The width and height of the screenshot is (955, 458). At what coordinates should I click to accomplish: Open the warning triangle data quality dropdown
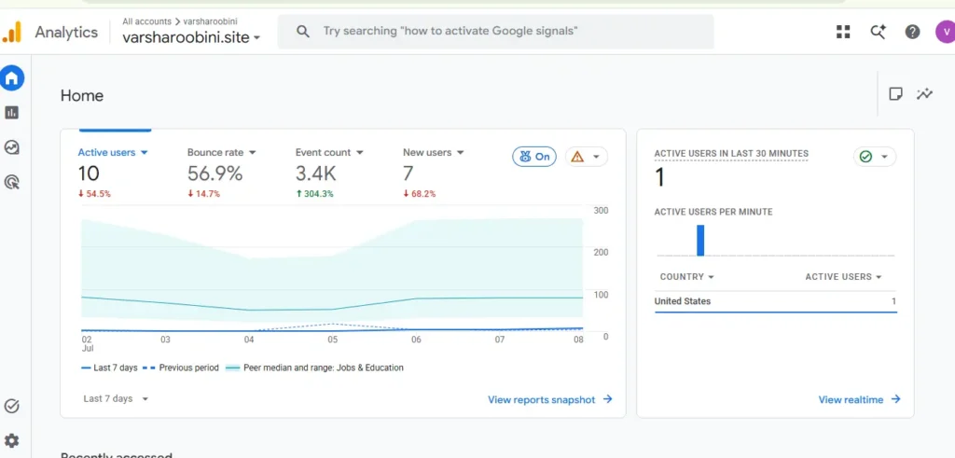(x=587, y=157)
